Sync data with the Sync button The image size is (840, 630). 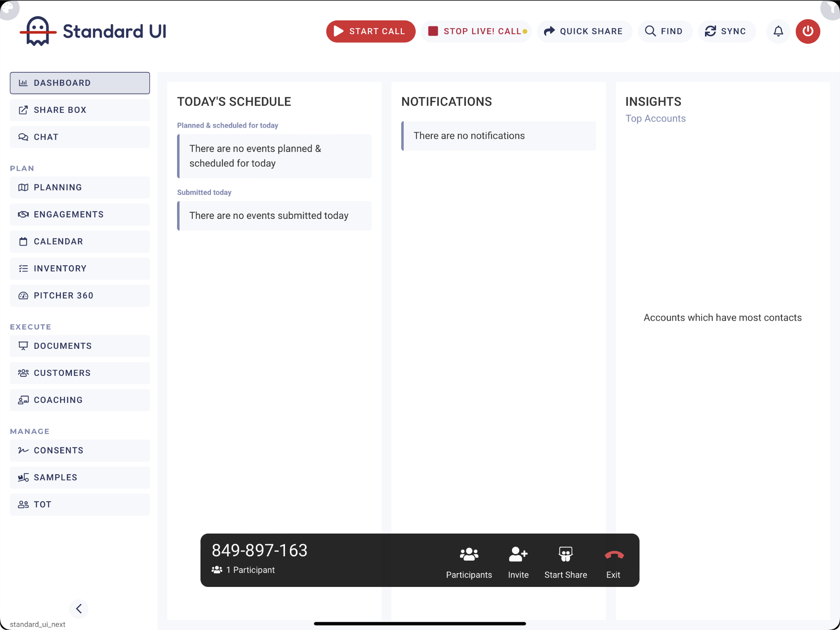(x=726, y=31)
